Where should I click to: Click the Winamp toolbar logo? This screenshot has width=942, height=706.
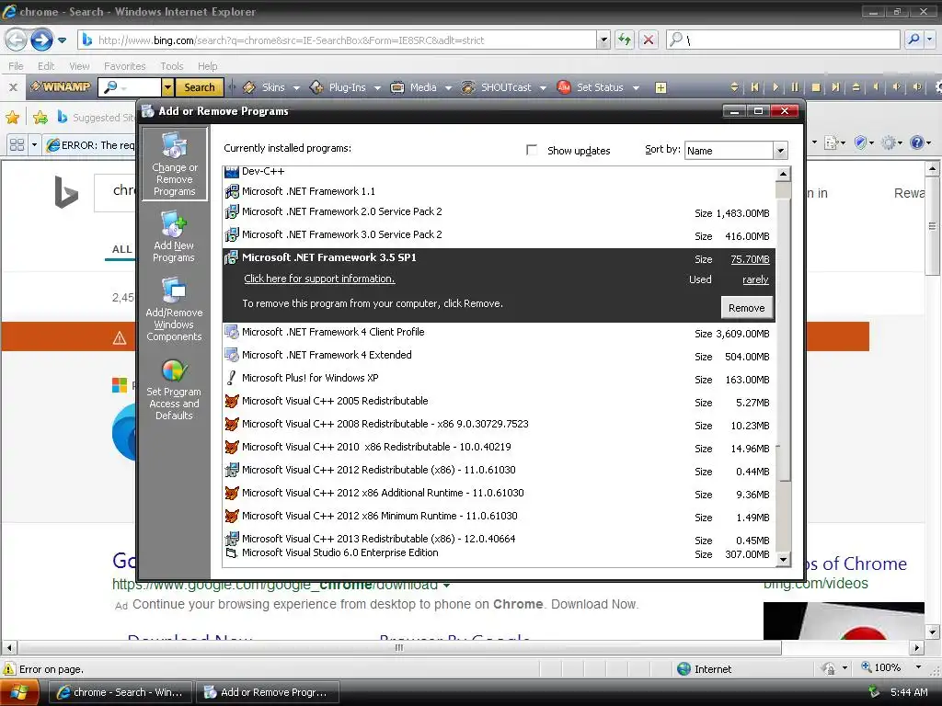coord(61,87)
